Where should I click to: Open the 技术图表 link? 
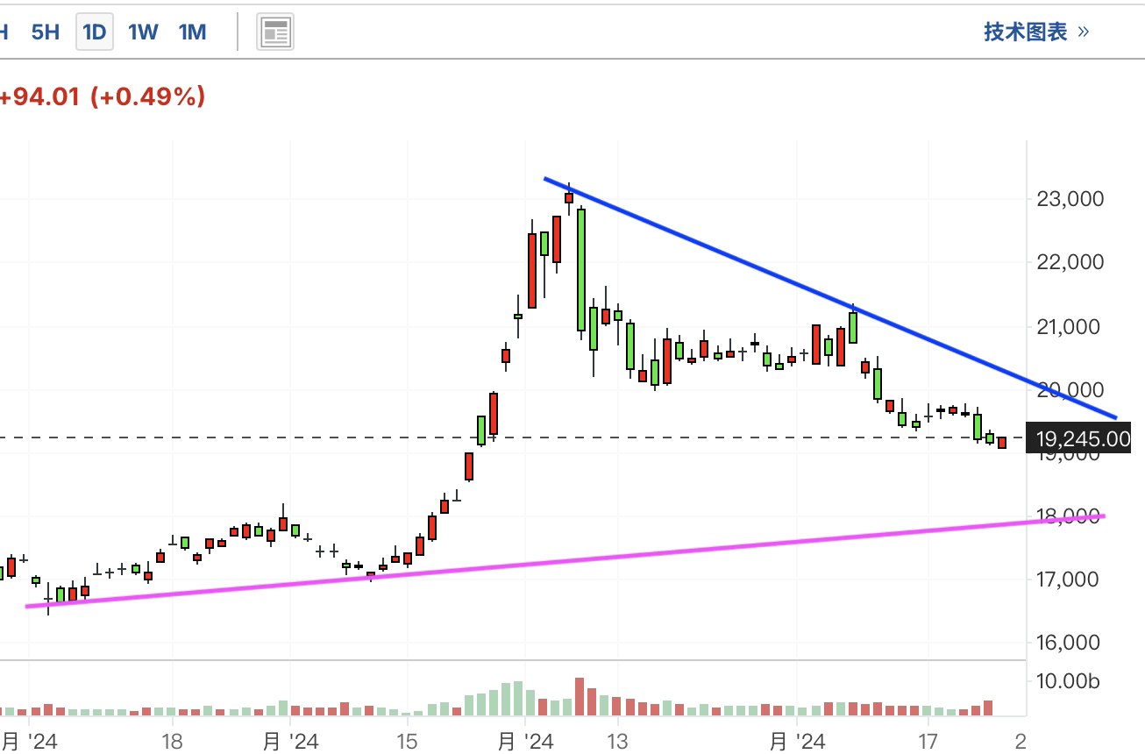(x=1036, y=32)
